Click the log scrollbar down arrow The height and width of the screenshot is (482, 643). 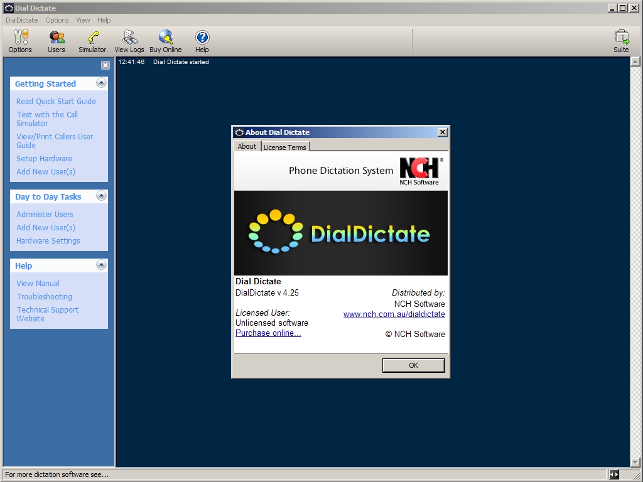(635, 463)
